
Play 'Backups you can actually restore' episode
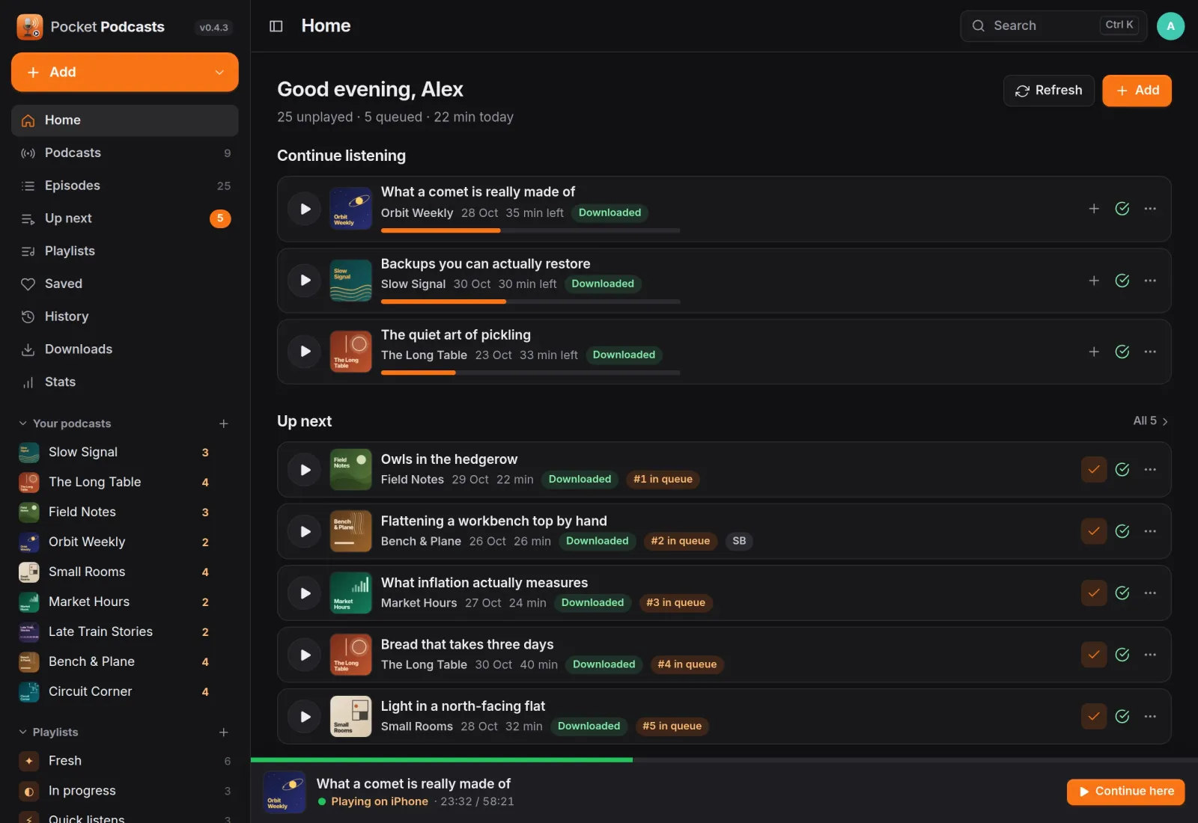[x=305, y=281]
